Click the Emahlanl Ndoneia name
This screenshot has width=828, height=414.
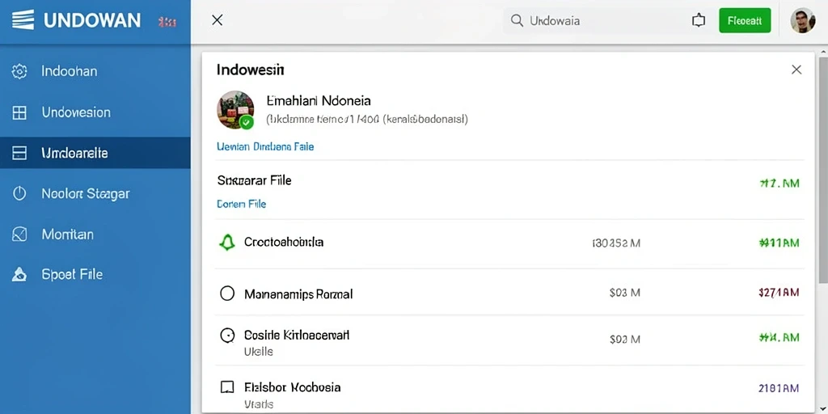[x=319, y=100]
